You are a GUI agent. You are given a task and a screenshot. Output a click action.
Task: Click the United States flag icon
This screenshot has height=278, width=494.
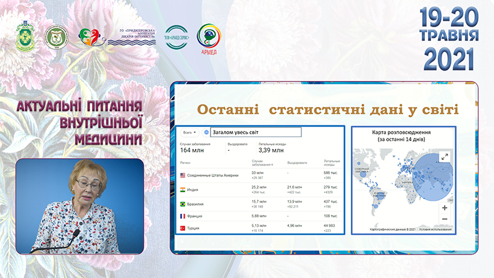point(183,175)
